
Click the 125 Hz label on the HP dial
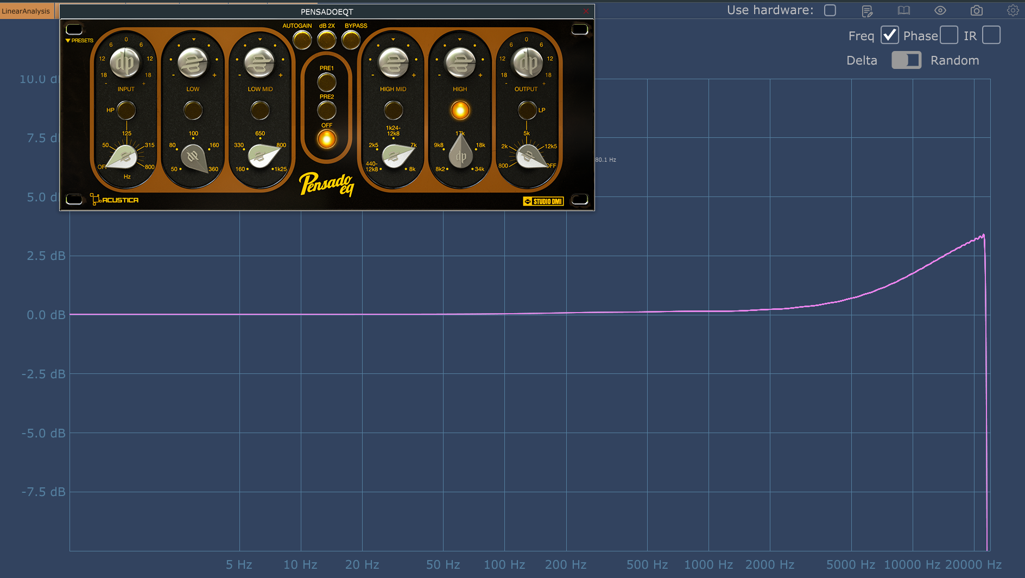click(x=126, y=133)
